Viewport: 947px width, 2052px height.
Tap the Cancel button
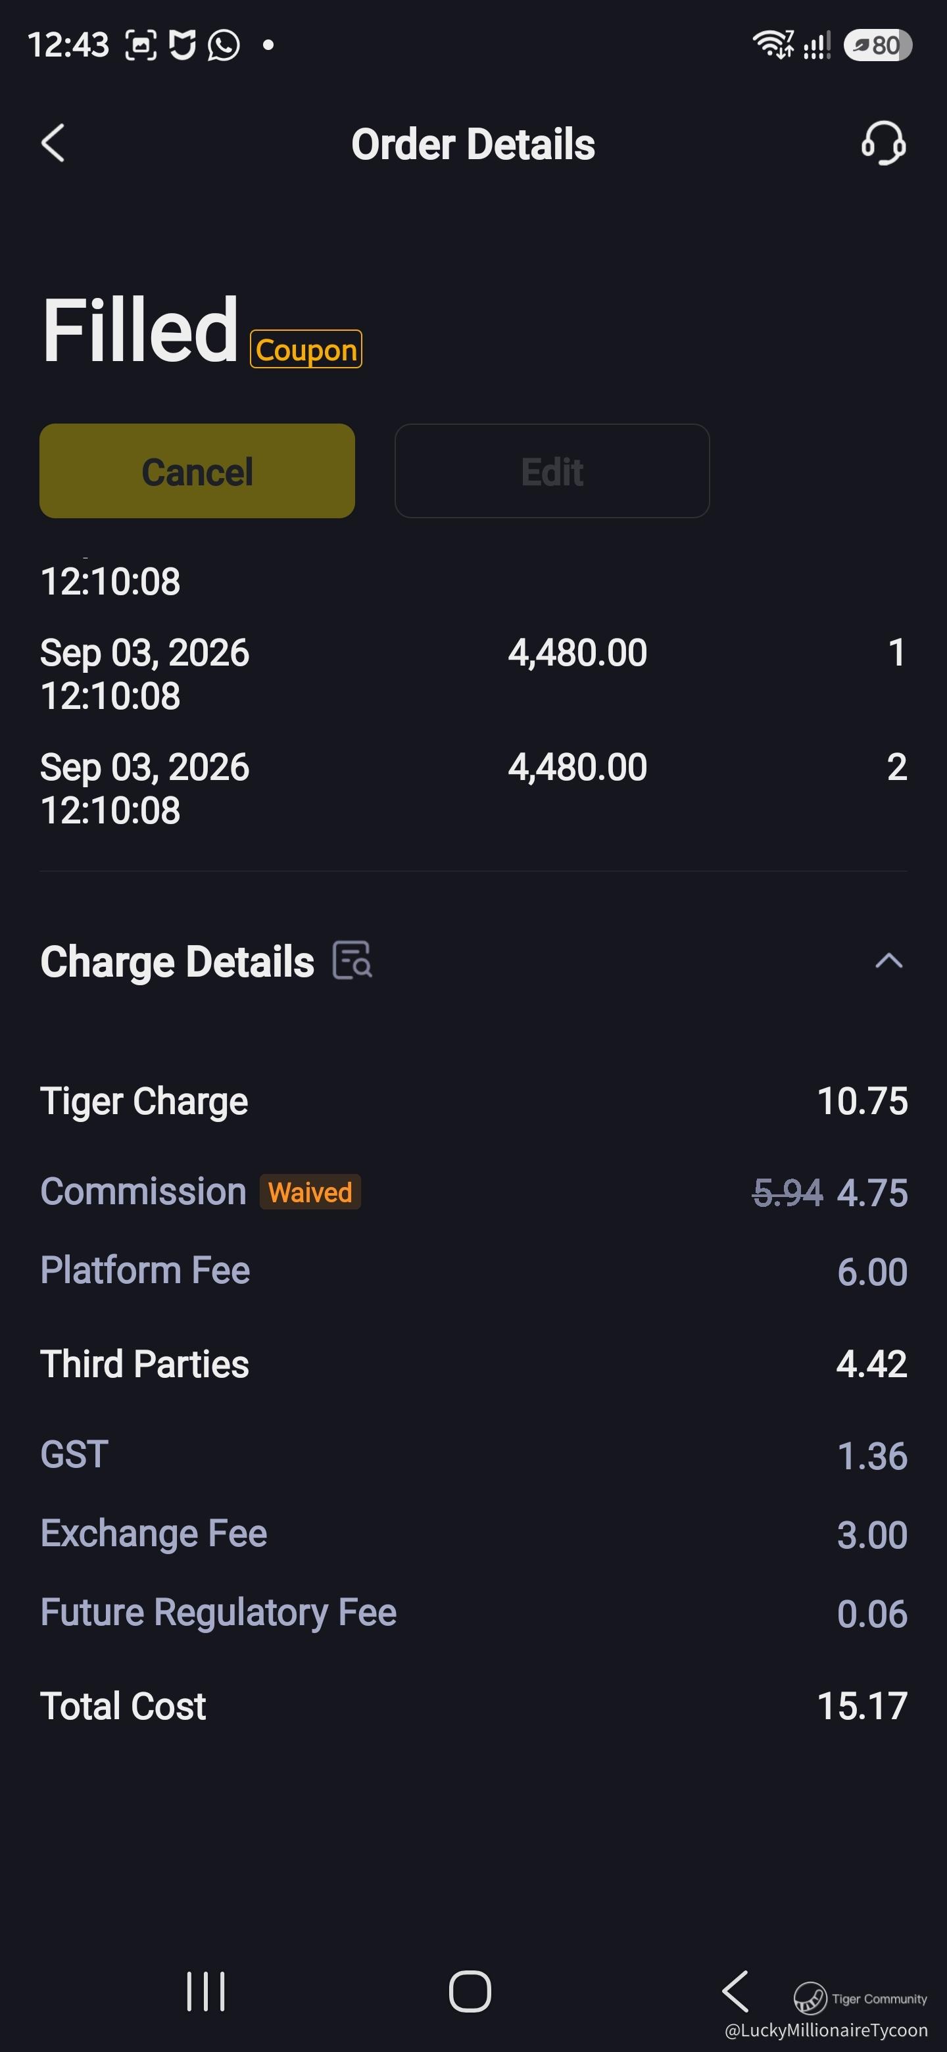click(197, 471)
